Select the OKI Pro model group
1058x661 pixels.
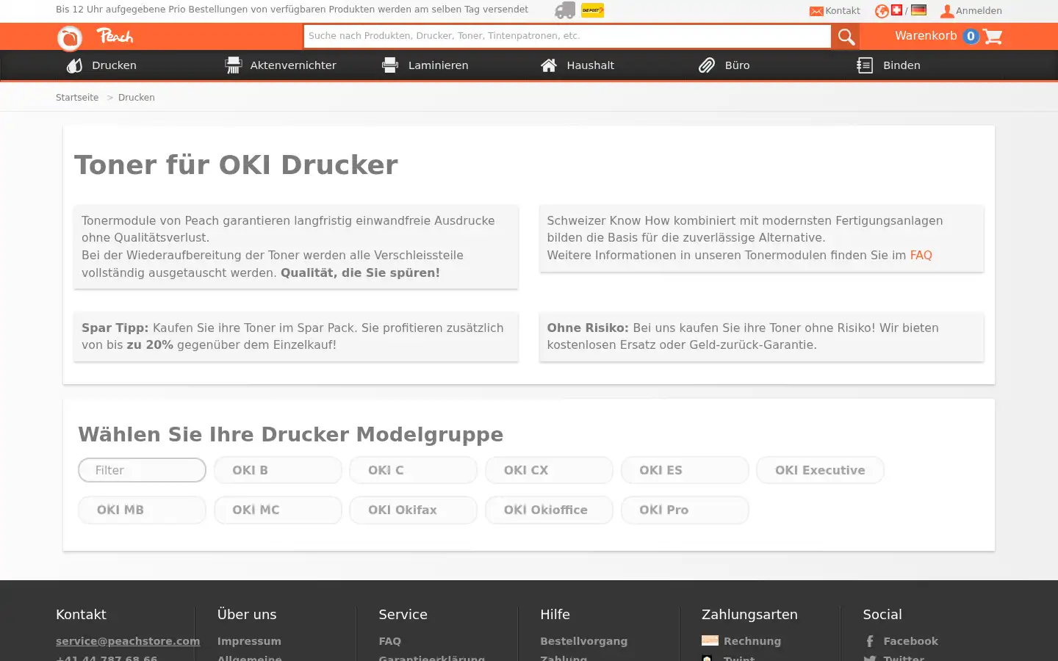click(x=685, y=510)
